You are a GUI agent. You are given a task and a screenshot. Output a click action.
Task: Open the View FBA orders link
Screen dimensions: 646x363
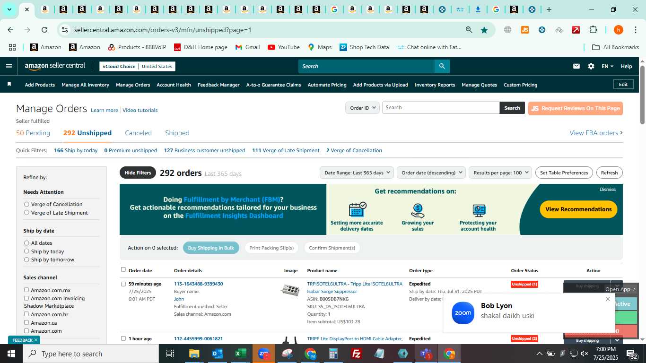(596, 133)
